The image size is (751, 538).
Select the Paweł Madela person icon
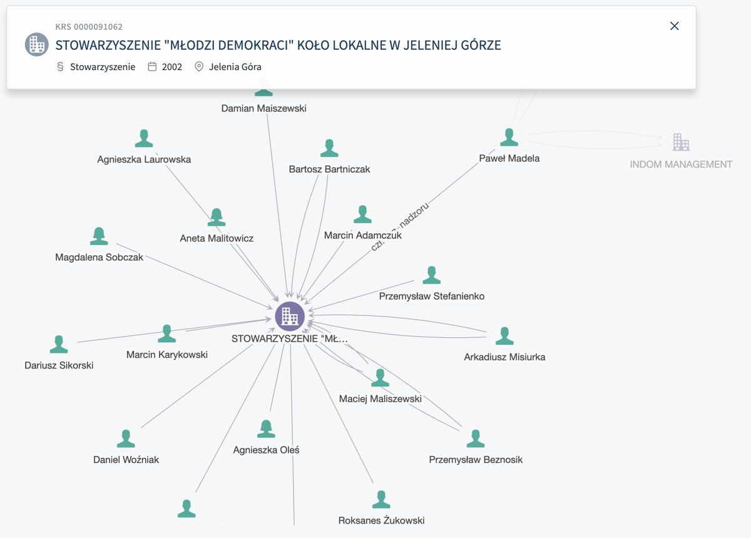(x=509, y=137)
